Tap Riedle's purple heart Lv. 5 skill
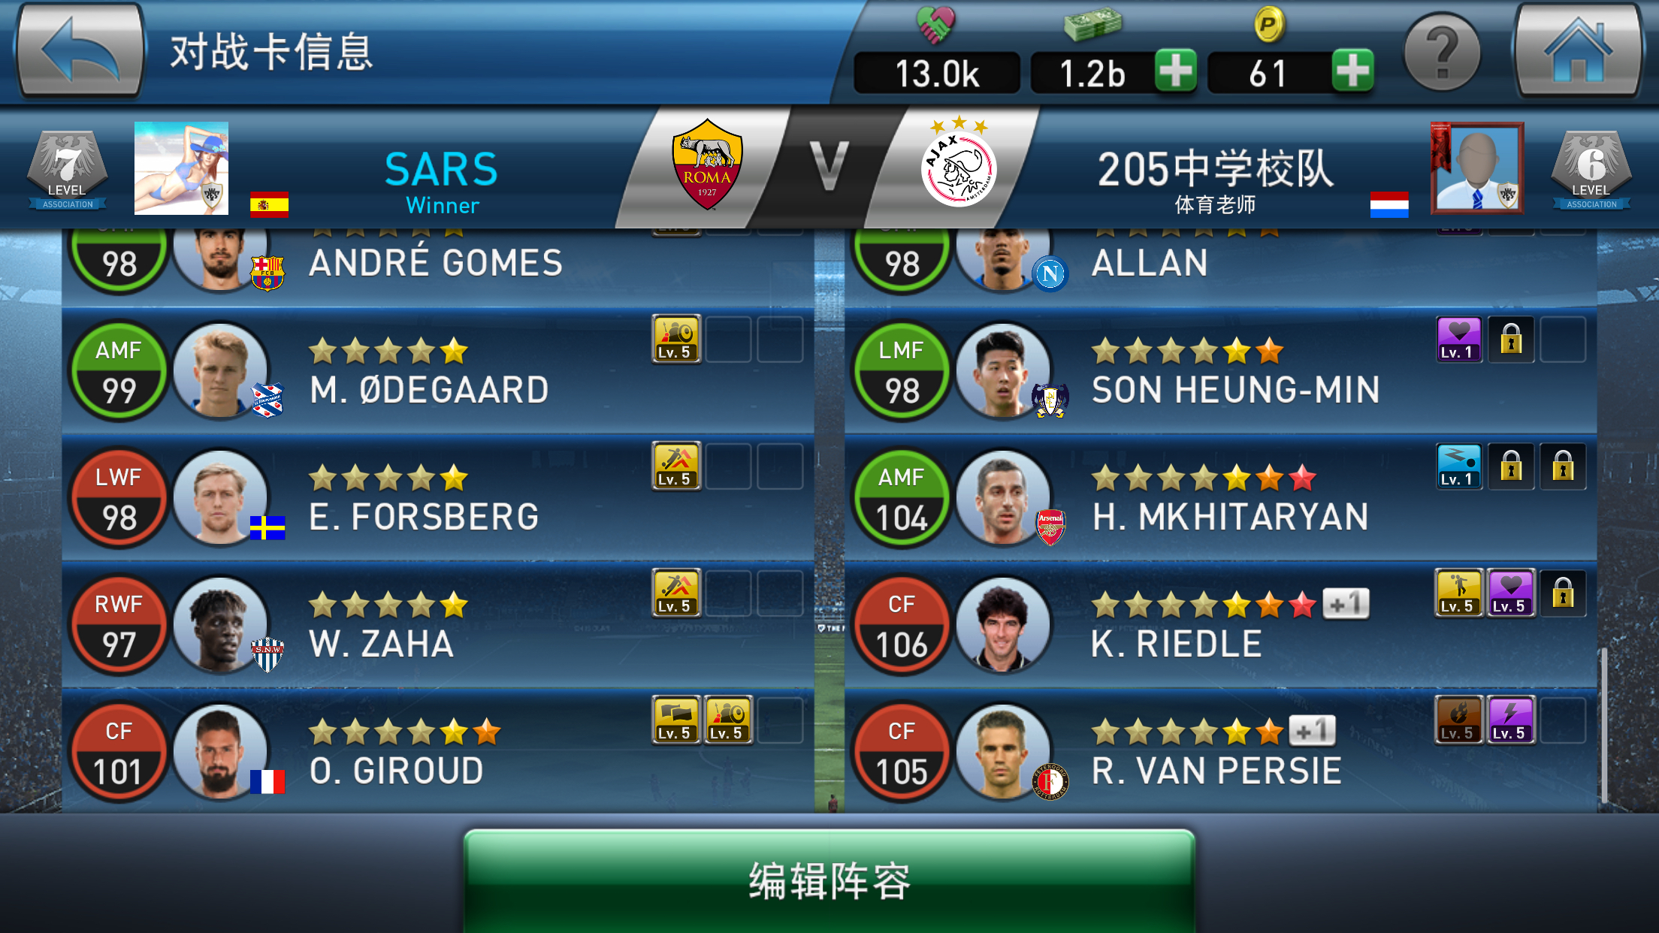The height and width of the screenshot is (933, 1659). click(x=1511, y=593)
